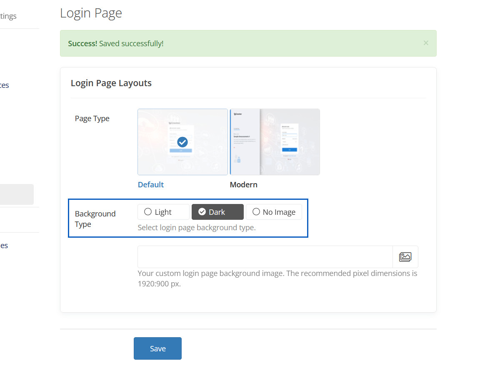Select the Dark background option

coord(217,212)
